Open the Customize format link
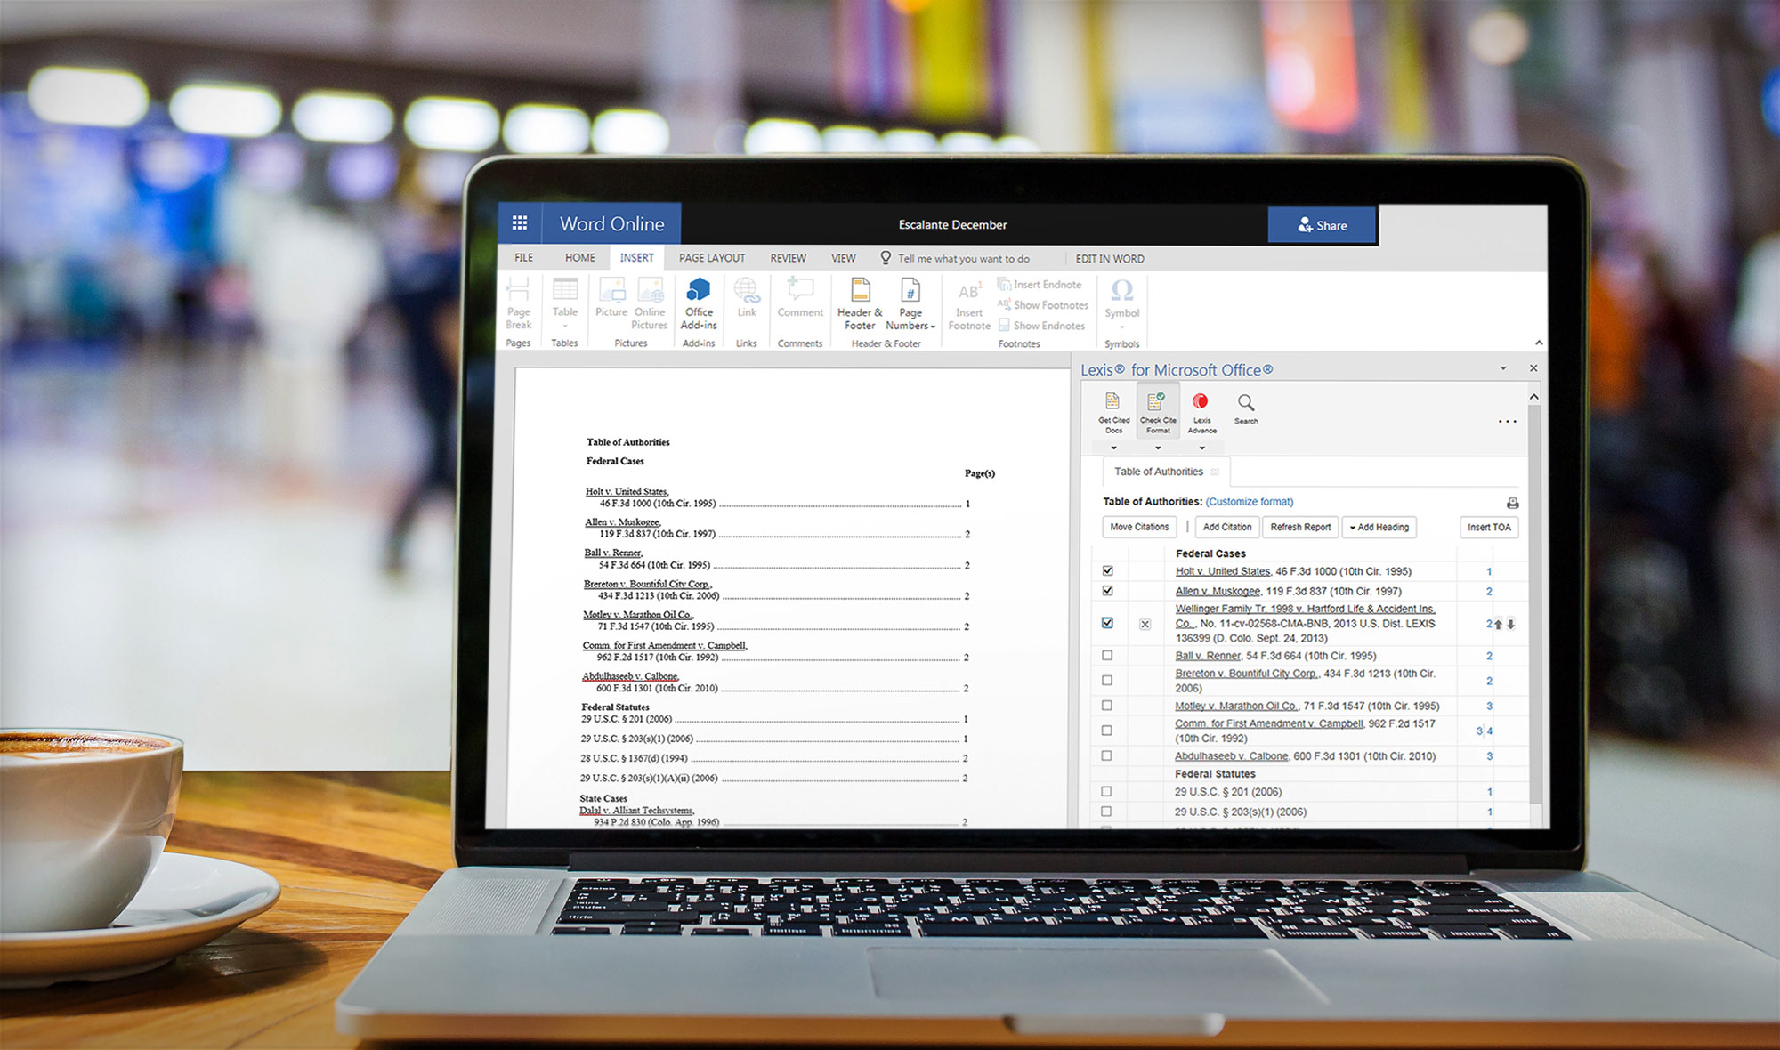Image resolution: width=1780 pixels, height=1050 pixels. [x=1250, y=502]
